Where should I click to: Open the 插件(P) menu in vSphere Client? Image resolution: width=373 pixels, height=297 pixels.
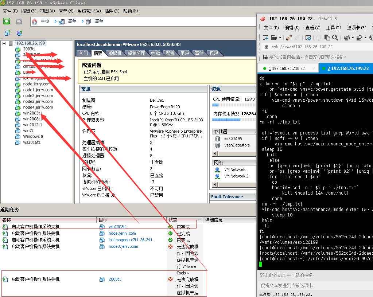click(112, 11)
